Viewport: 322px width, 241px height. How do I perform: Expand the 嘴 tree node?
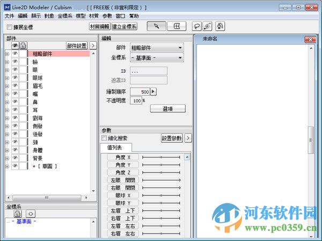[x=7, y=94]
